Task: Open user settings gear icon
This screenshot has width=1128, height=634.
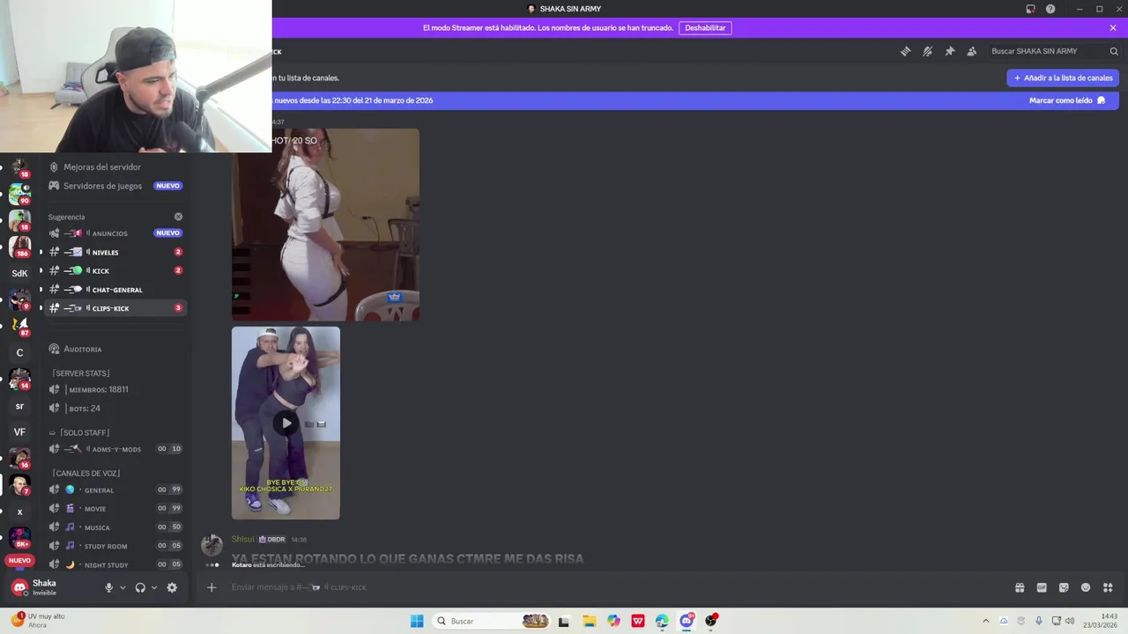Action: [172, 587]
